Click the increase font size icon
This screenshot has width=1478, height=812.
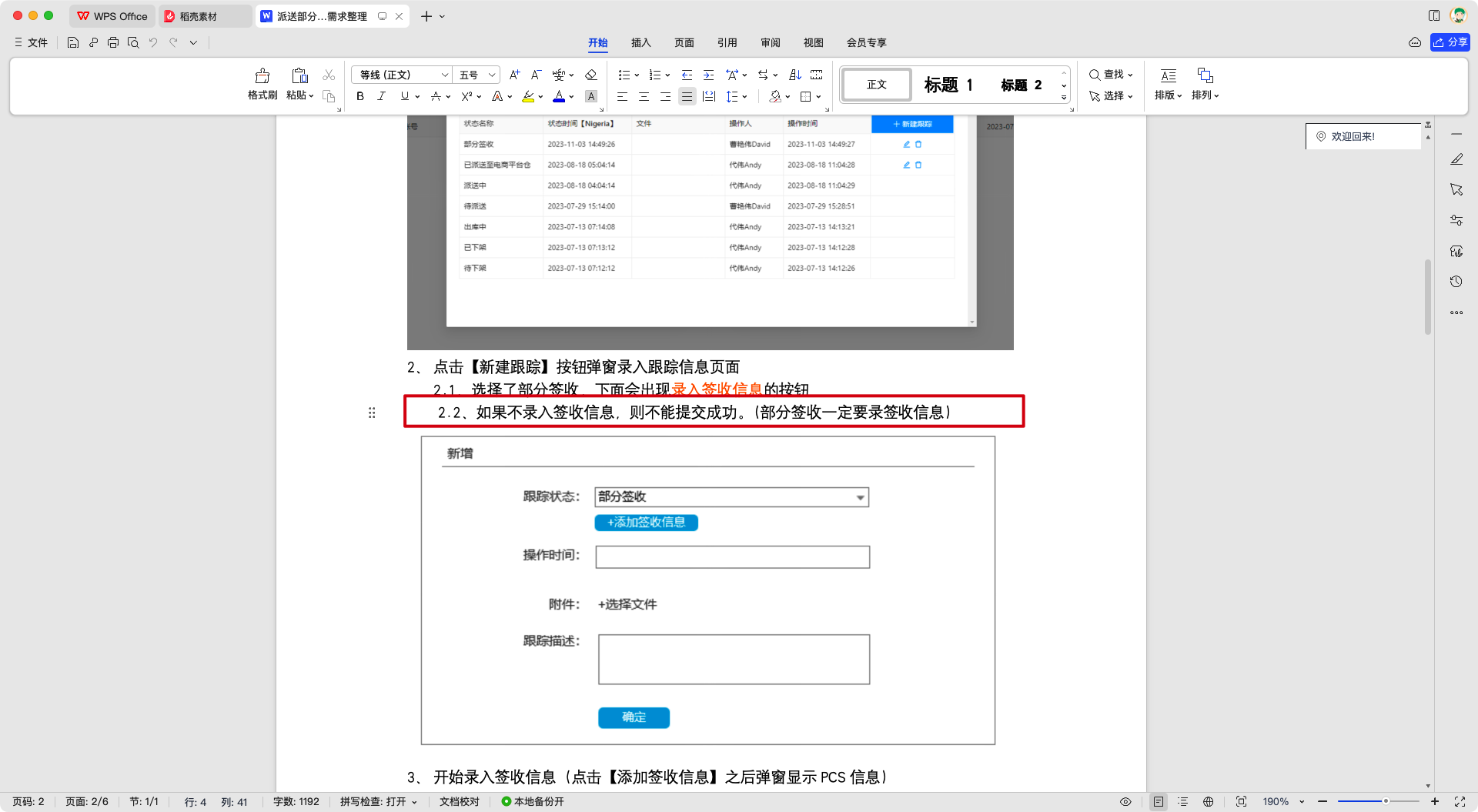[514, 75]
